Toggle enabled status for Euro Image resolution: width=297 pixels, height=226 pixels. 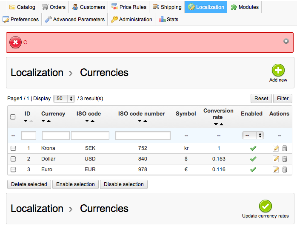[253, 169]
